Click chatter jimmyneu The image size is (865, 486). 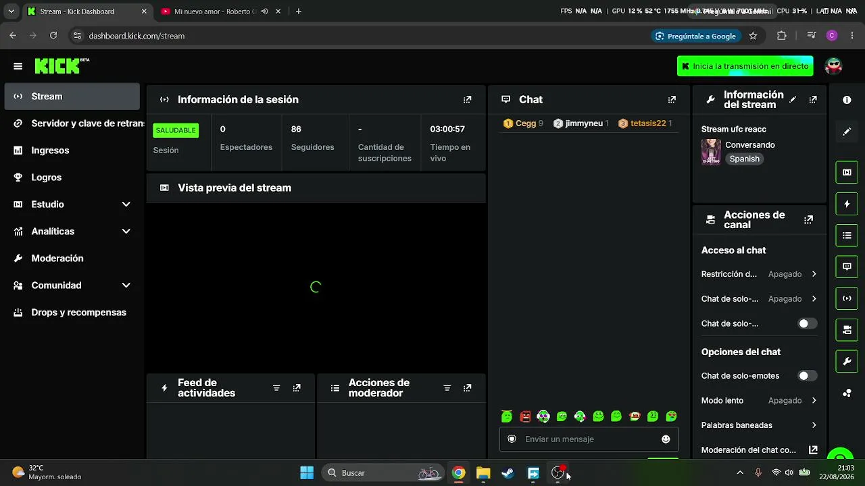pos(580,124)
